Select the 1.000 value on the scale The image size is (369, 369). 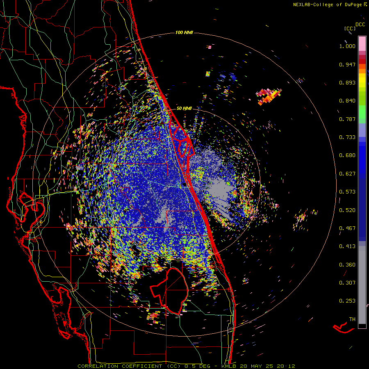pos(347,46)
